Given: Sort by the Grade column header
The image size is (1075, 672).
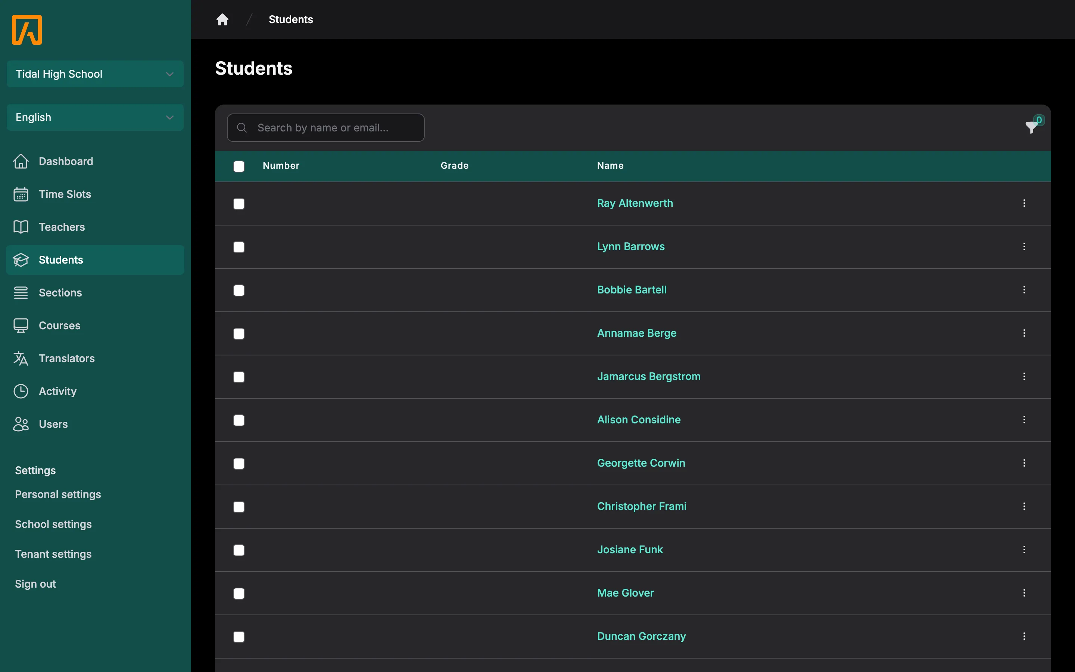Looking at the screenshot, I should pyautogui.click(x=454, y=165).
